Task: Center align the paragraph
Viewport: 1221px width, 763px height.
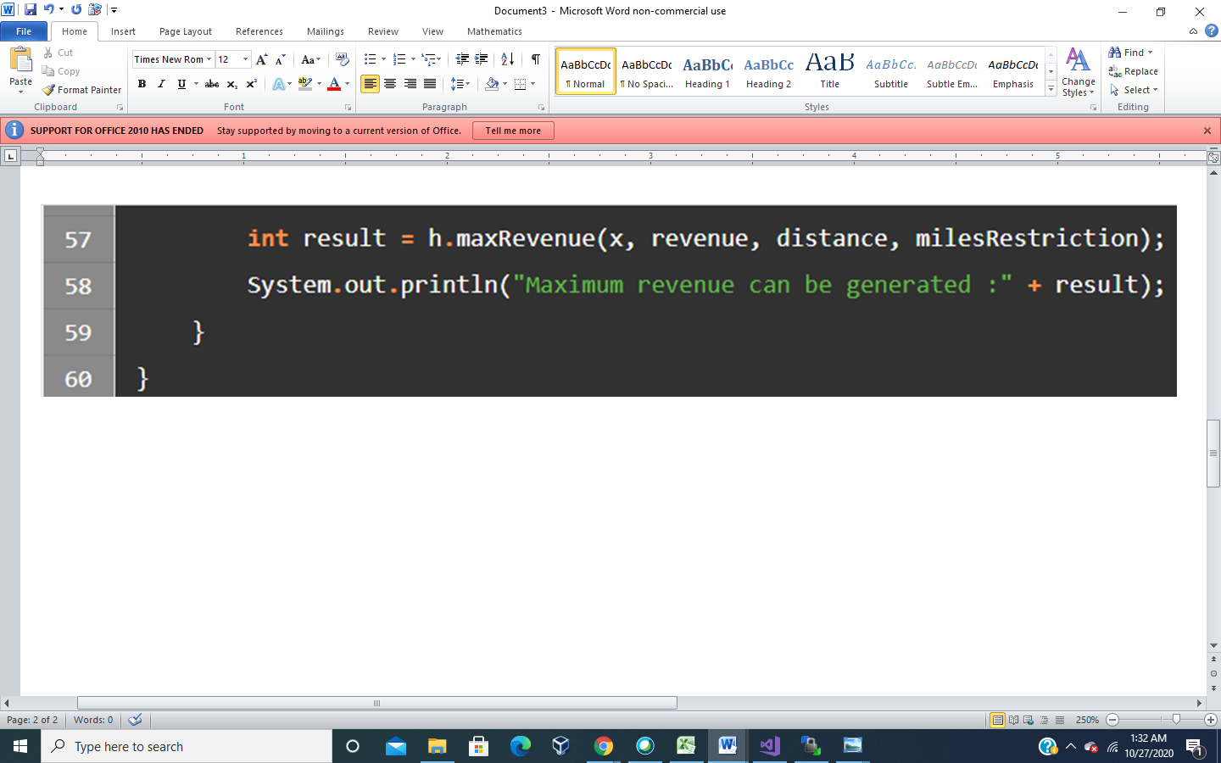Action: point(389,84)
